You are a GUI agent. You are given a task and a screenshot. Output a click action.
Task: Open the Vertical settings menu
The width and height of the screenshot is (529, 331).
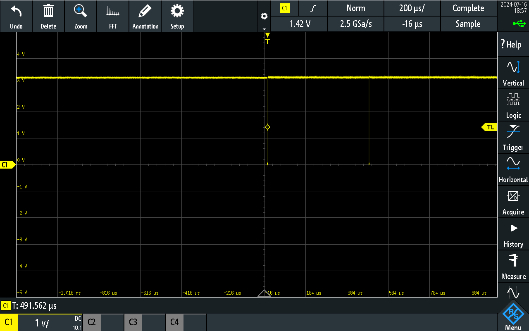513,73
